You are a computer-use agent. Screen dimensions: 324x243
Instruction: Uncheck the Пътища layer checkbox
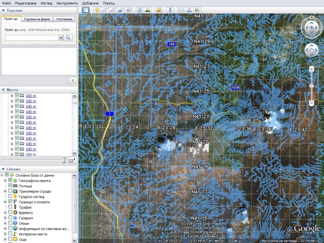tap(10, 186)
